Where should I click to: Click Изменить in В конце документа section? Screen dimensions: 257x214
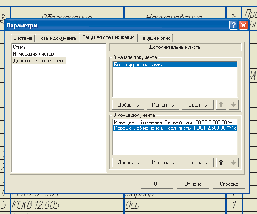click(162, 163)
